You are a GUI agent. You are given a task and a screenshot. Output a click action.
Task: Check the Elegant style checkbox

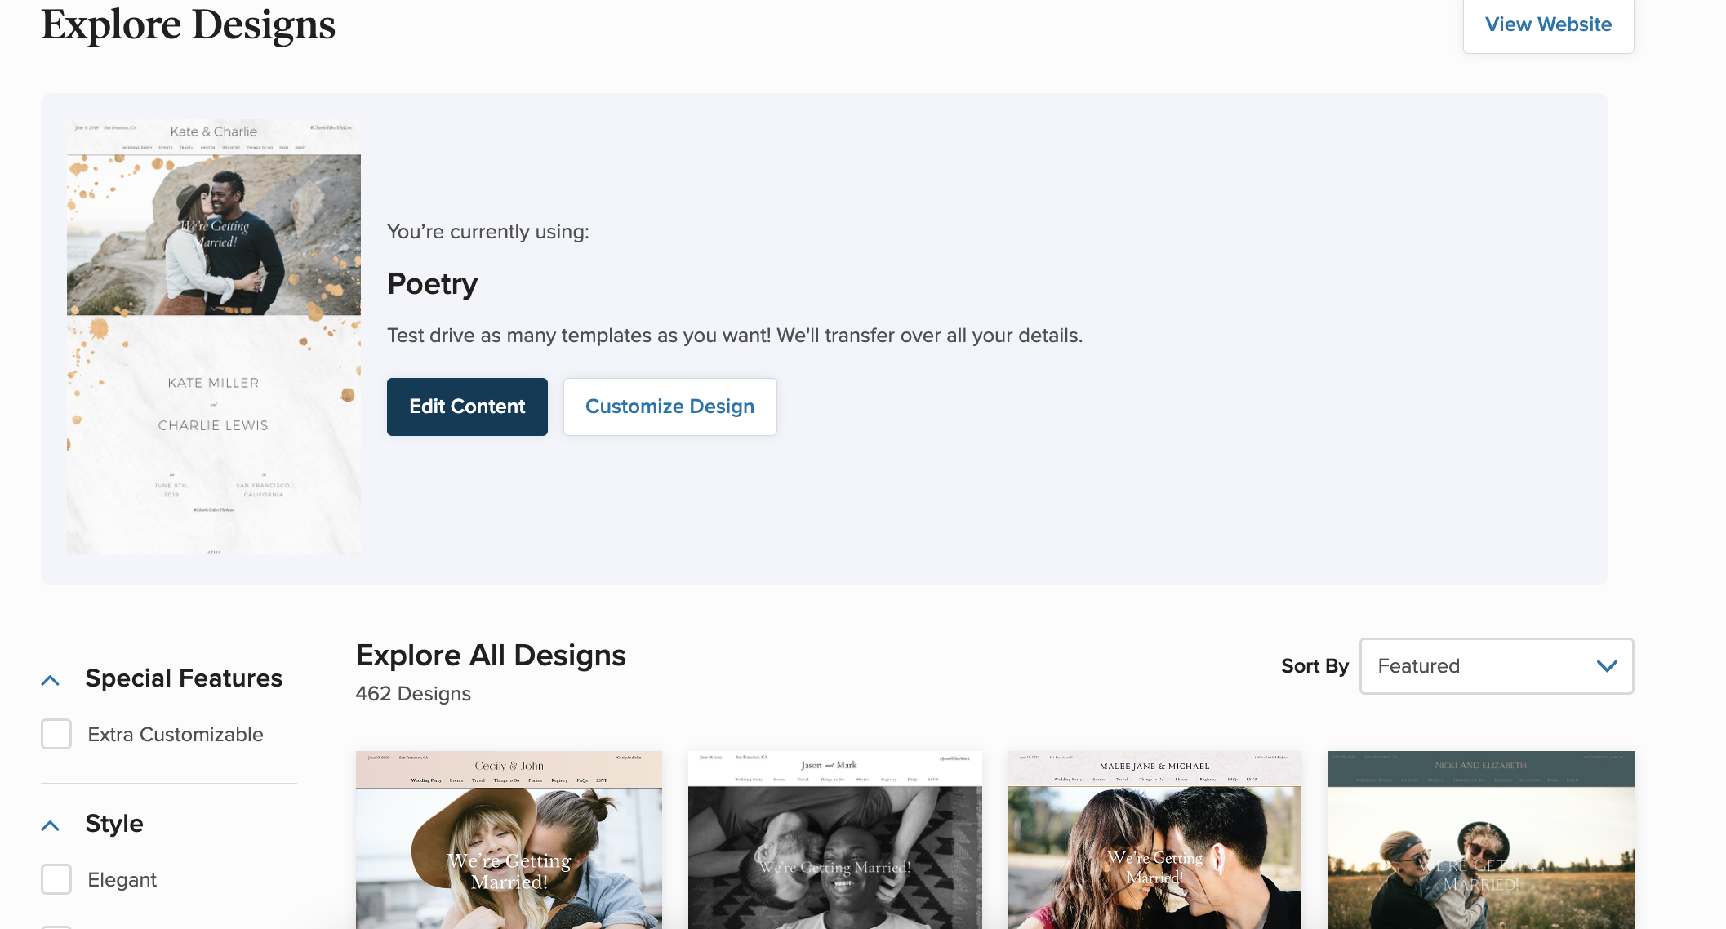[56, 879]
